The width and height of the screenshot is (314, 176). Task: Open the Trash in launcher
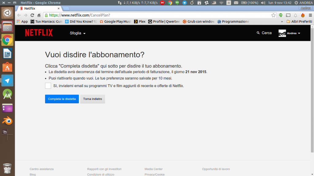(x=7, y=168)
